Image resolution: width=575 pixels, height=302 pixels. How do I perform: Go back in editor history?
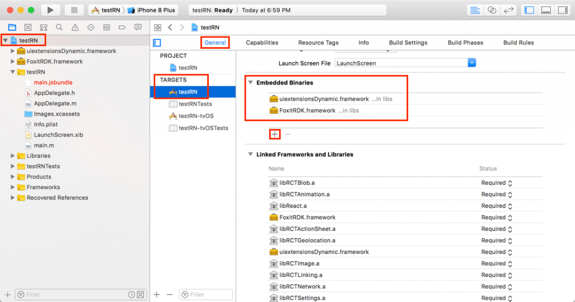[x=170, y=28]
